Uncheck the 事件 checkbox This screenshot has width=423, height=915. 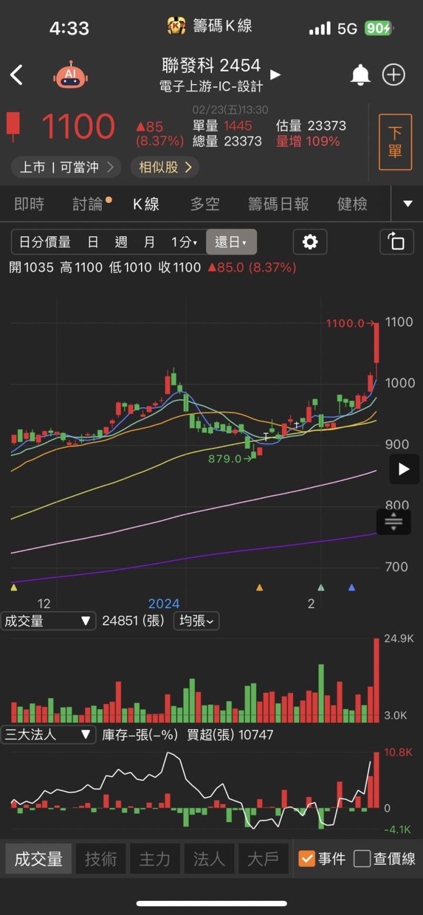coord(307,859)
